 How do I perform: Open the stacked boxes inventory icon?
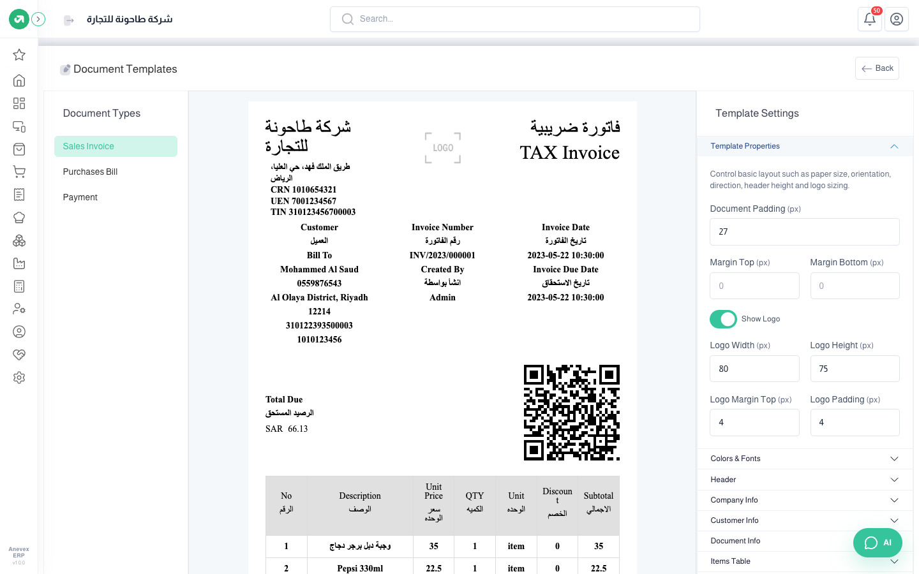click(19, 240)
